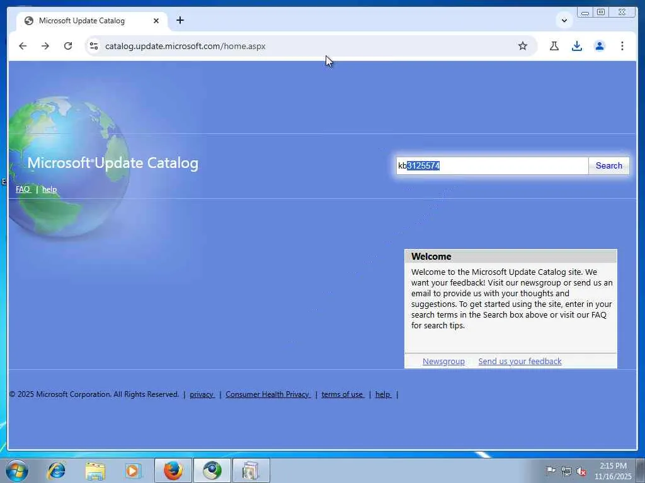645x483 pixels.
Task: Open Chrome Labs flask icon
Action: [x=554, y=46]
